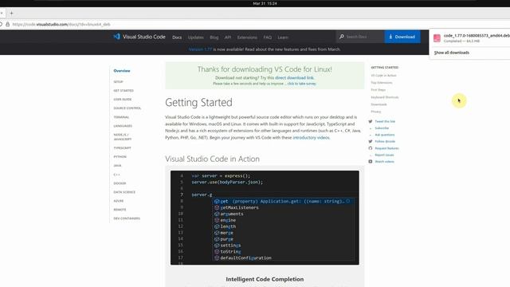Expand the Languages sidebar section
510x287 pixels.
123,126
